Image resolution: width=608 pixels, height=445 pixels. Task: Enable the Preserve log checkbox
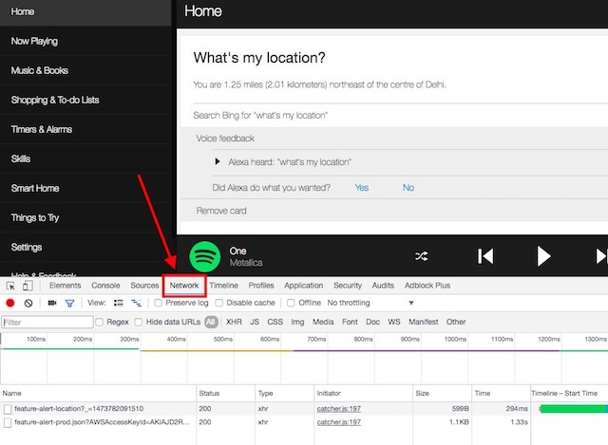coord(159,303)
